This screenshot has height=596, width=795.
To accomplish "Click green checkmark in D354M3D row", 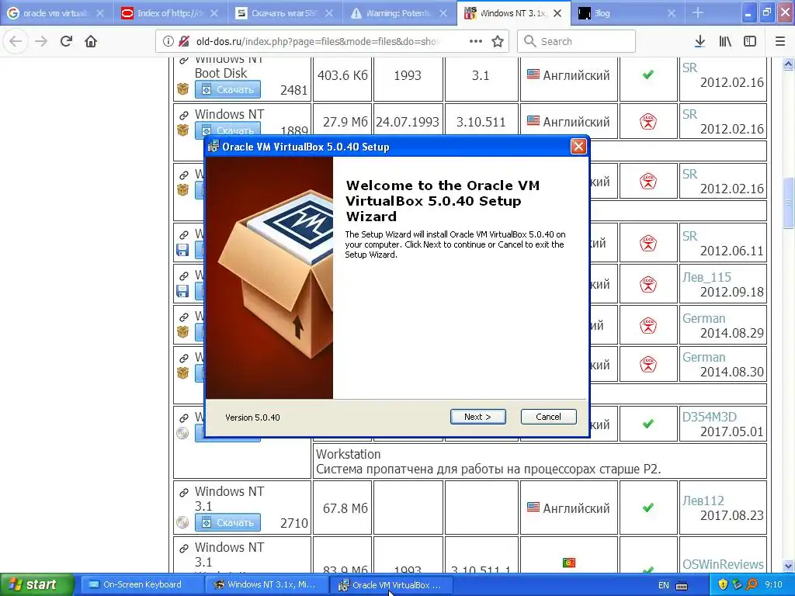I will [648, 424].
